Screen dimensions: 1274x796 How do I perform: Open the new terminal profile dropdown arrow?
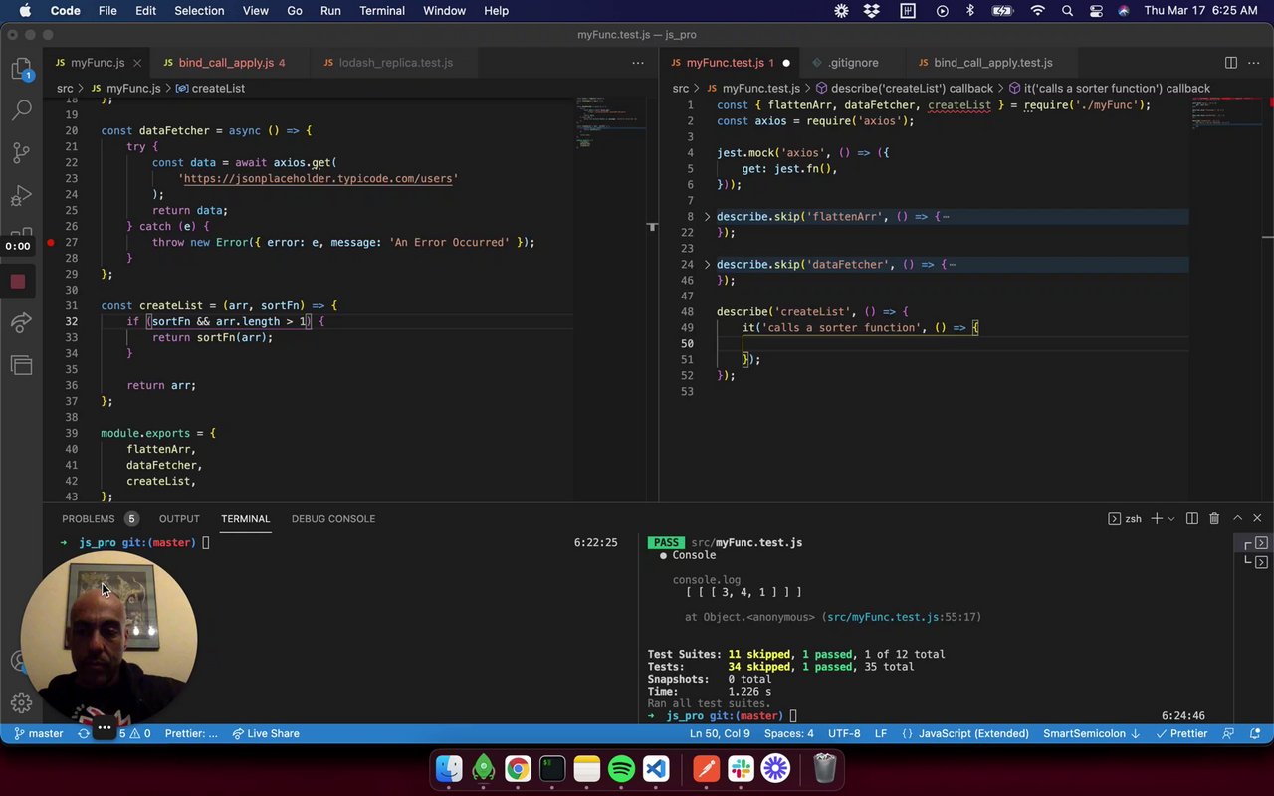click(x=1171, y=518)
